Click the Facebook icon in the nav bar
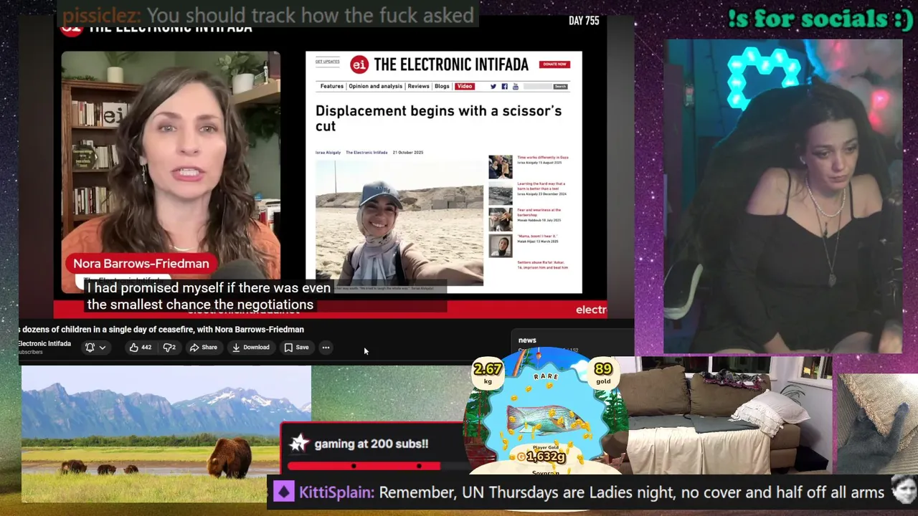This screenshot has width=918, height=516. click(x=504, y=86)
